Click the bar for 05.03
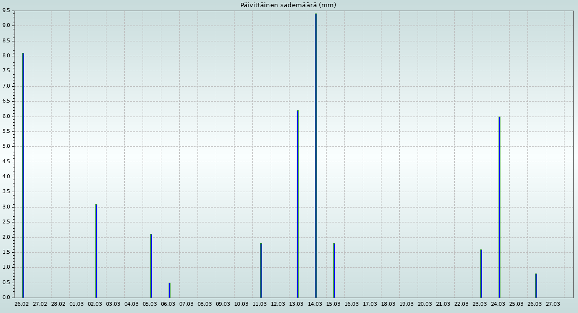This screenshot has width=578, height=313. (x=151, y=266)
